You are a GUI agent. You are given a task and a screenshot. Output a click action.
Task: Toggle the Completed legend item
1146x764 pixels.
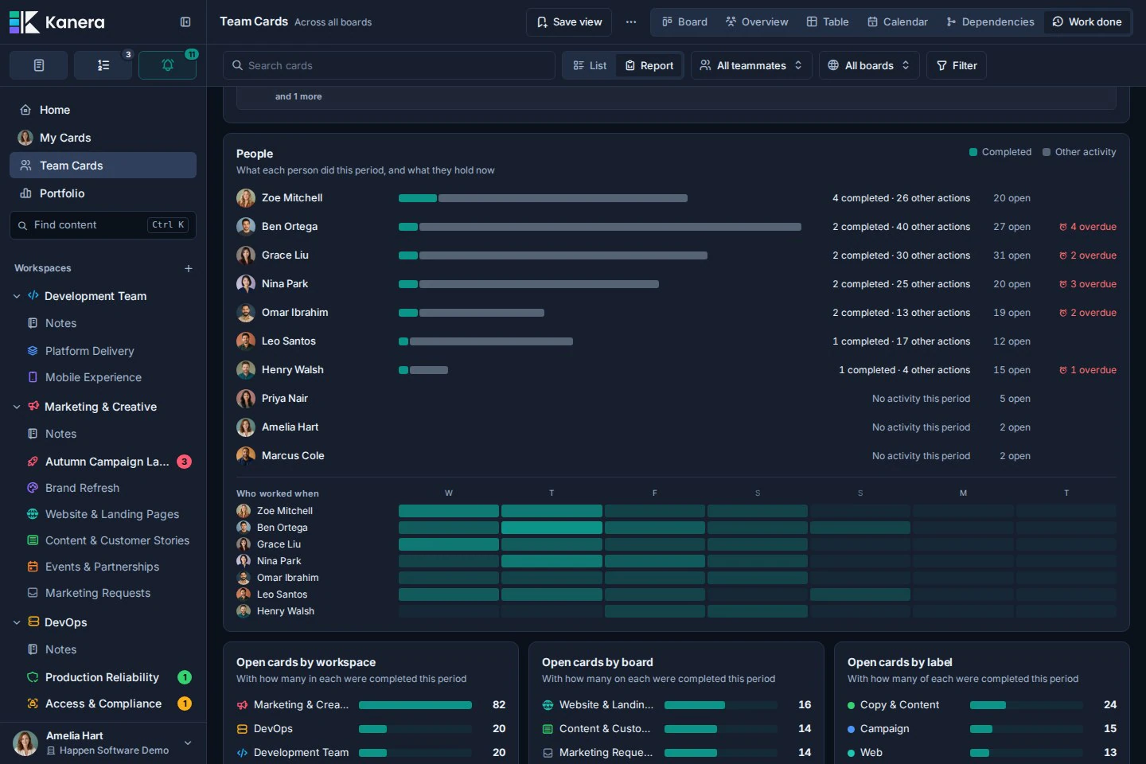tap(1000, 152)
